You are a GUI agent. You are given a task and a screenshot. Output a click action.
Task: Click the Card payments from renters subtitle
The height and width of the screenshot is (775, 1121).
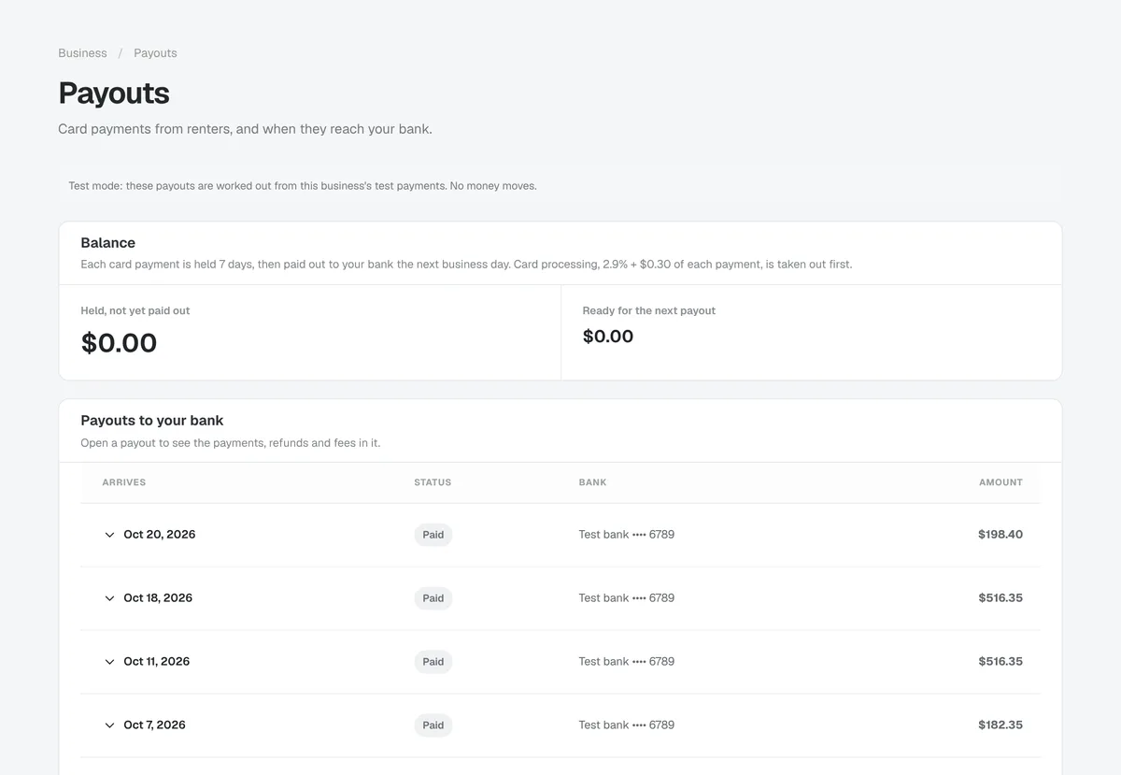245,129
